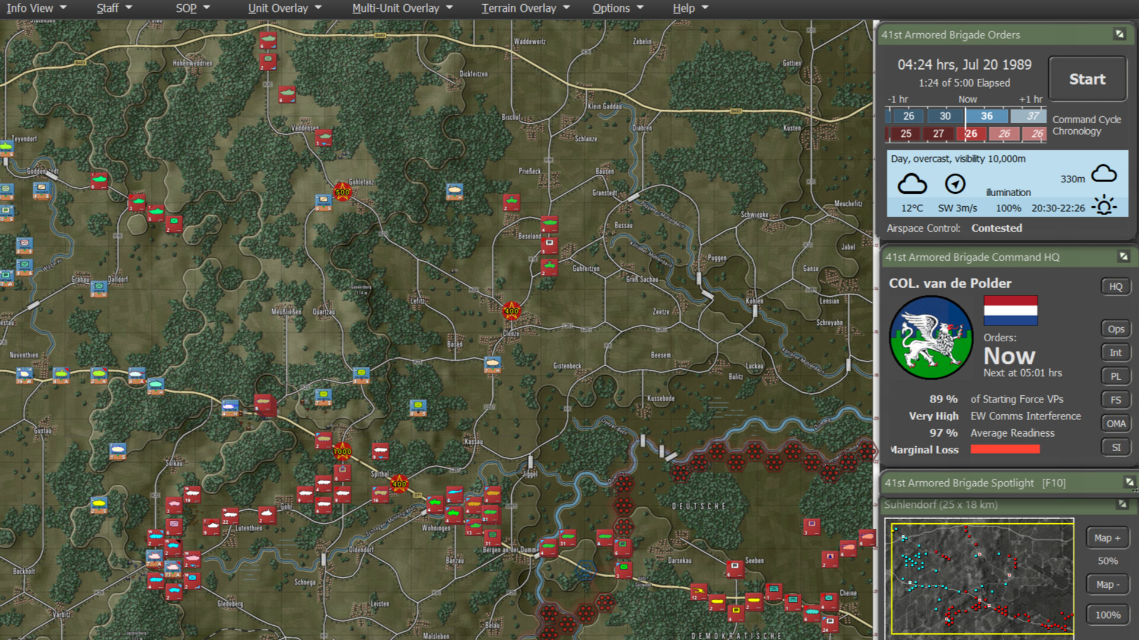This screenshot has width=1139, height=640.
Task: Expand the Unit Overlay menu
Action: pyautogui.click(x=285, y=8)
